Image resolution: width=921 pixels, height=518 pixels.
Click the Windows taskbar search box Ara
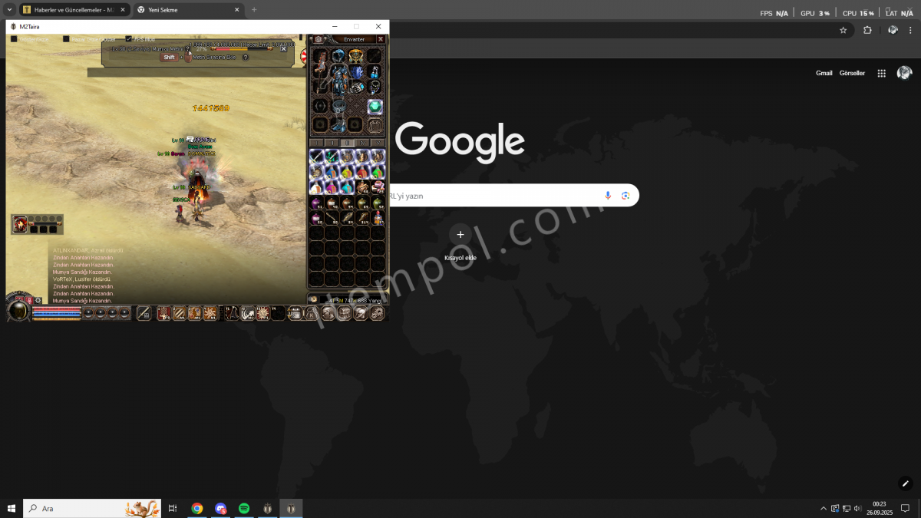[x=92, y=508]
